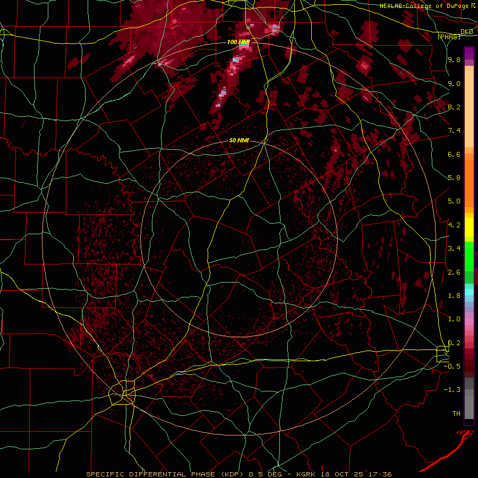Pick the cyan swatch on the color bar
478x478 pixels.
tap(469, 292)
